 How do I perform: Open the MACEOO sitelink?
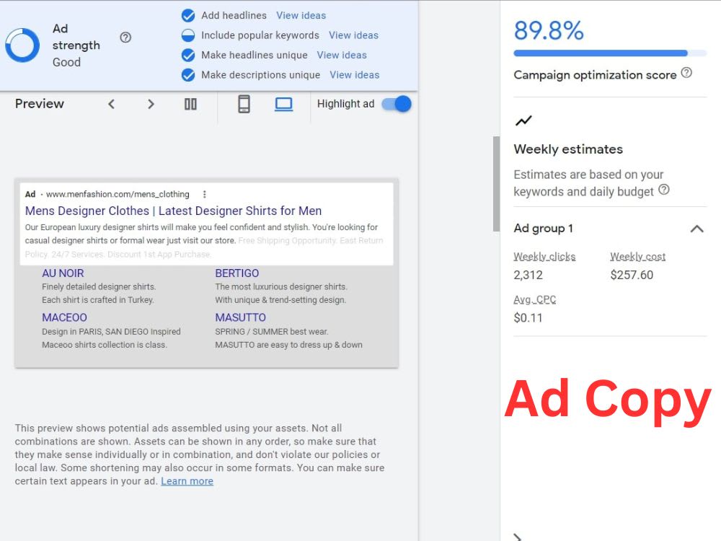(64, 317)
